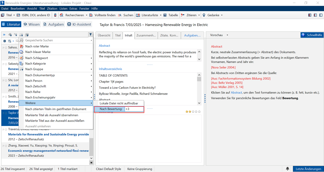Click the Schnellhilfe help button

point(312,35)
